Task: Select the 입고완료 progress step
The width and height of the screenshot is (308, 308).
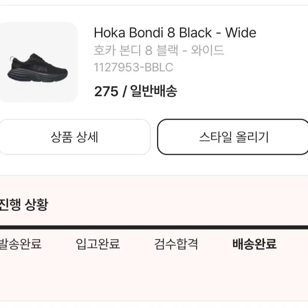Action: coord(98,244)
